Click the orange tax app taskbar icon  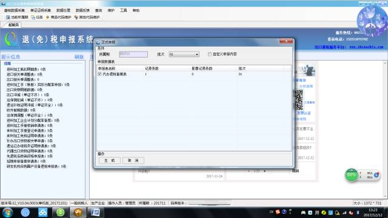pyautogui.click(x=78, y=213)
